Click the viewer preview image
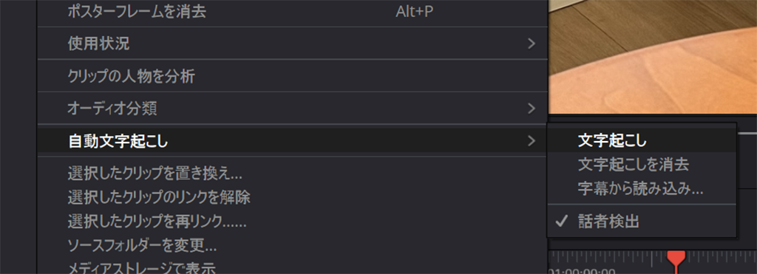 [652, 56]
